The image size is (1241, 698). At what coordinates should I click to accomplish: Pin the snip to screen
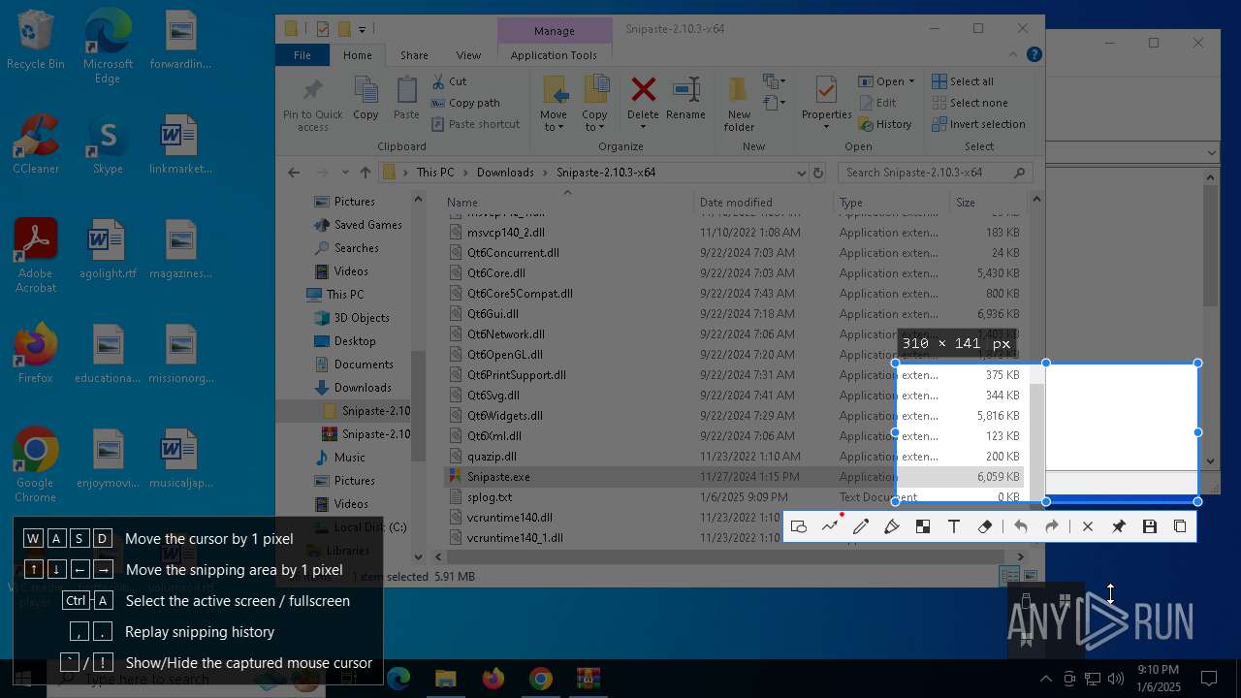1119,526
